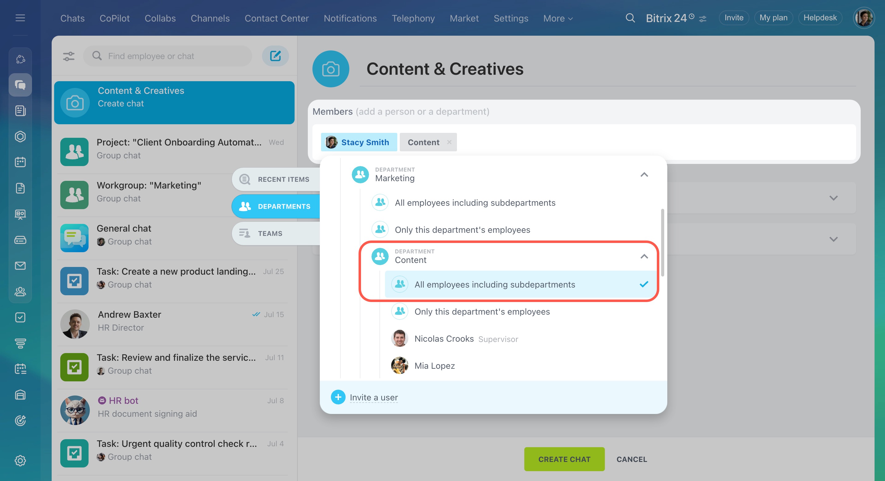Edit the Content & Creatives chat title
Viewport: 885px width, 481px height.
coord(445,69)
